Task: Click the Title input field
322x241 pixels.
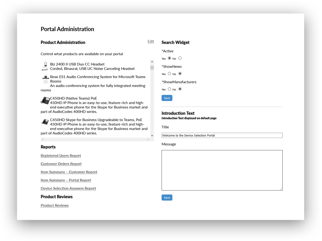Action: point(222,135)
